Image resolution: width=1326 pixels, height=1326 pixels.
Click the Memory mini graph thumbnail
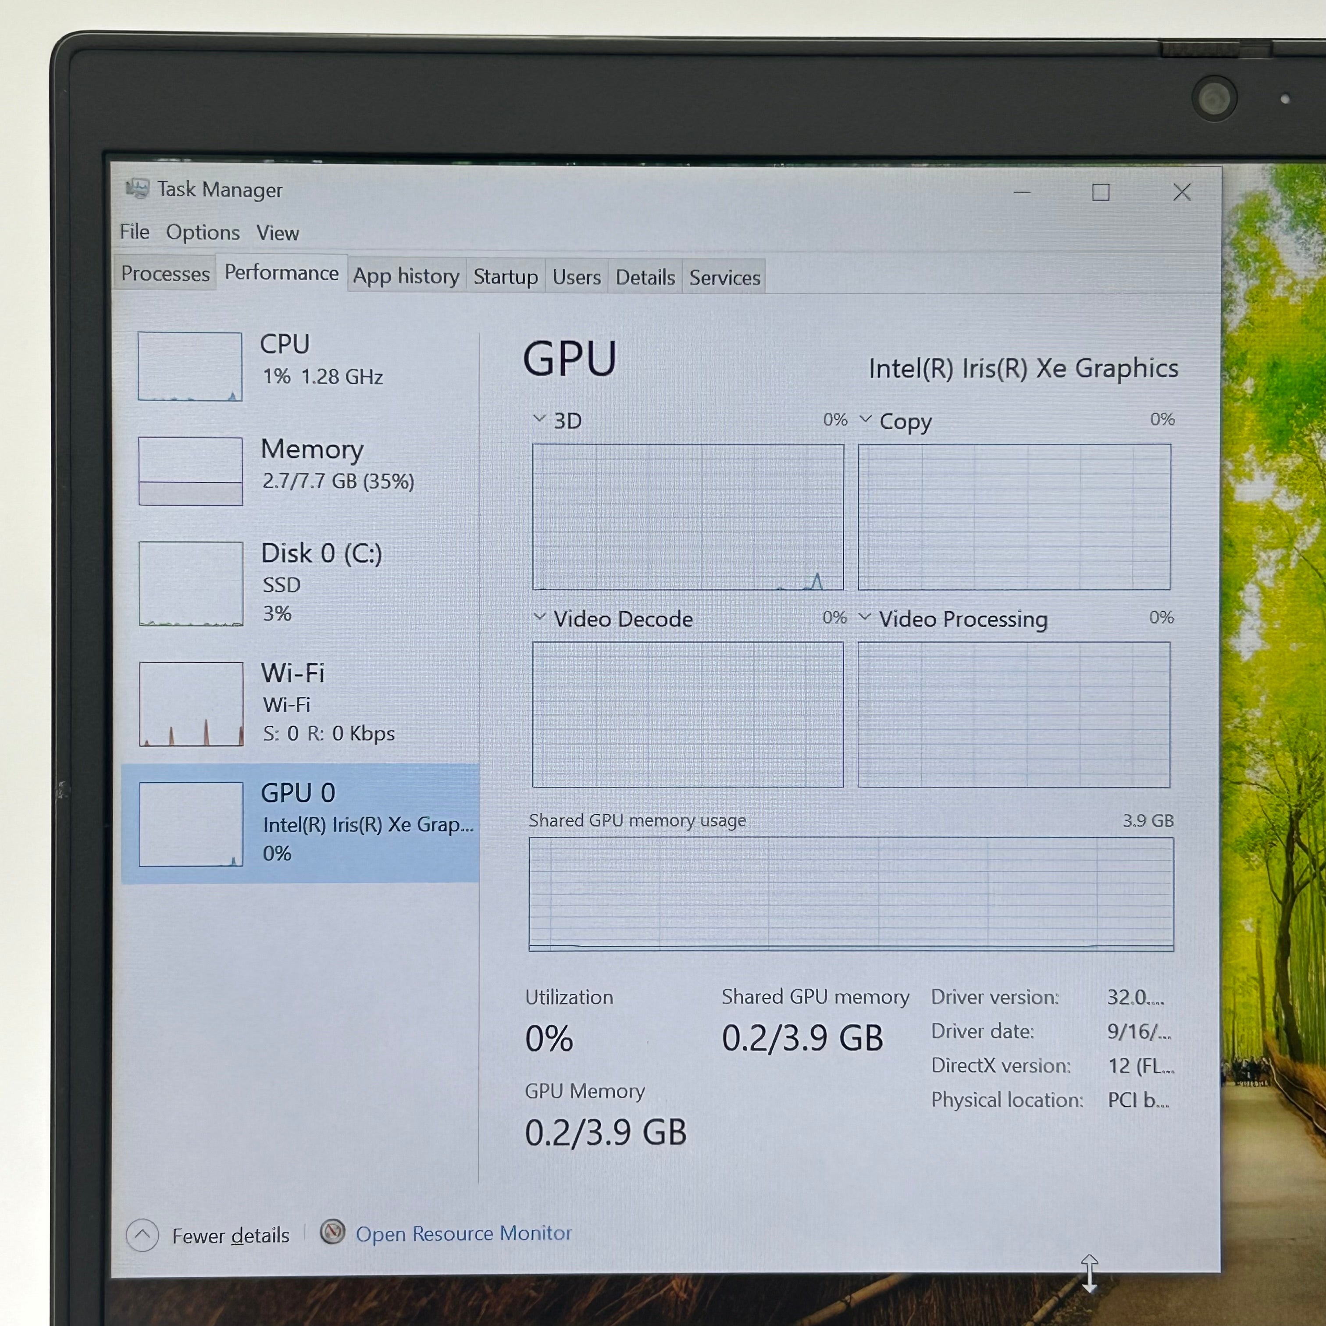tap(191, 471)
